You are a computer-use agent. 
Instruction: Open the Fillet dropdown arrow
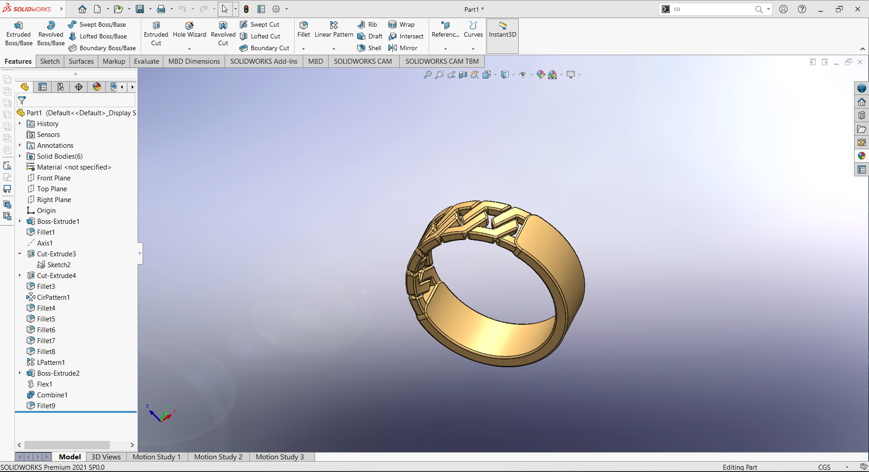pos(304,48)
